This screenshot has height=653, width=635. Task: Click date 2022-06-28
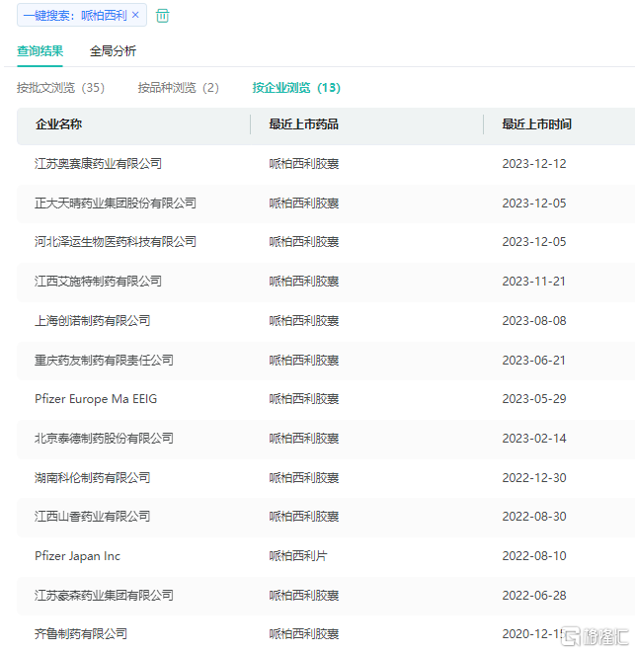click(534, 596)
